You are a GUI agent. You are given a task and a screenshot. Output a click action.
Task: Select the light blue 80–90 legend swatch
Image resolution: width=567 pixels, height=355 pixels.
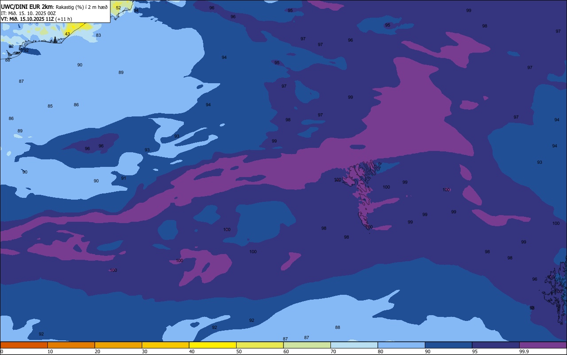pos(401,345)
